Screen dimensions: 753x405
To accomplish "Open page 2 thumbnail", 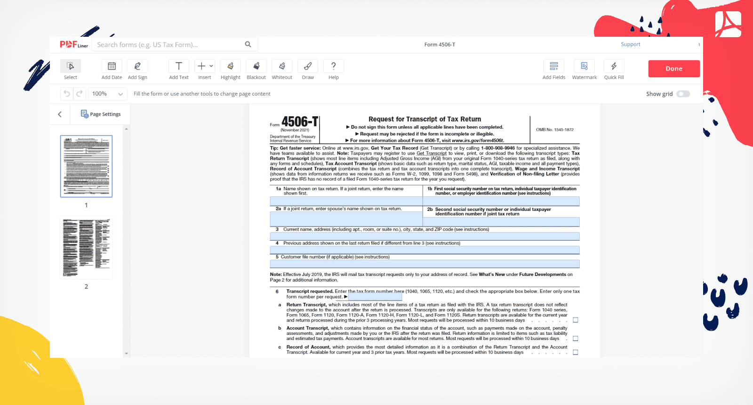I will 86,248.
